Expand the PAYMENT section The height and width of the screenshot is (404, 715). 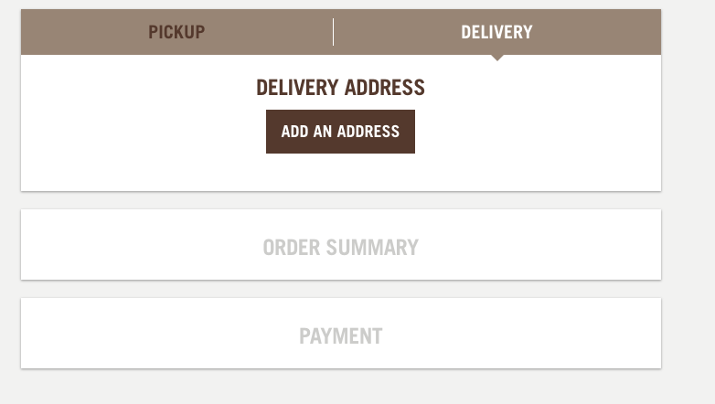pos(341,334)
